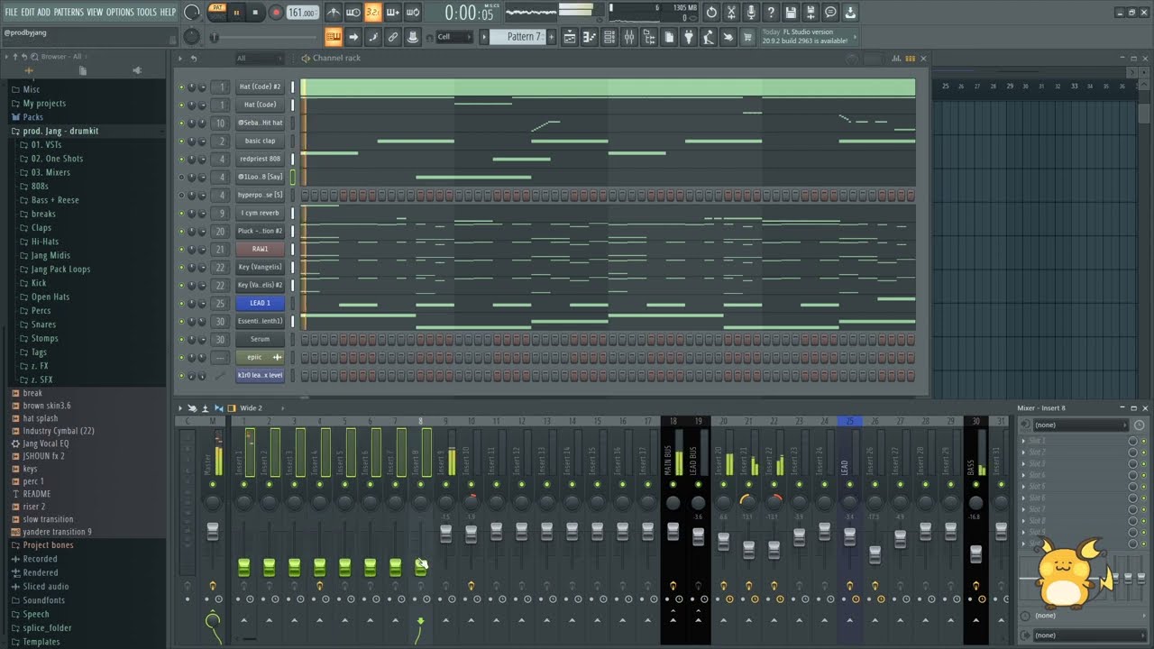Open the Piano roll view icon

[590, 37]
